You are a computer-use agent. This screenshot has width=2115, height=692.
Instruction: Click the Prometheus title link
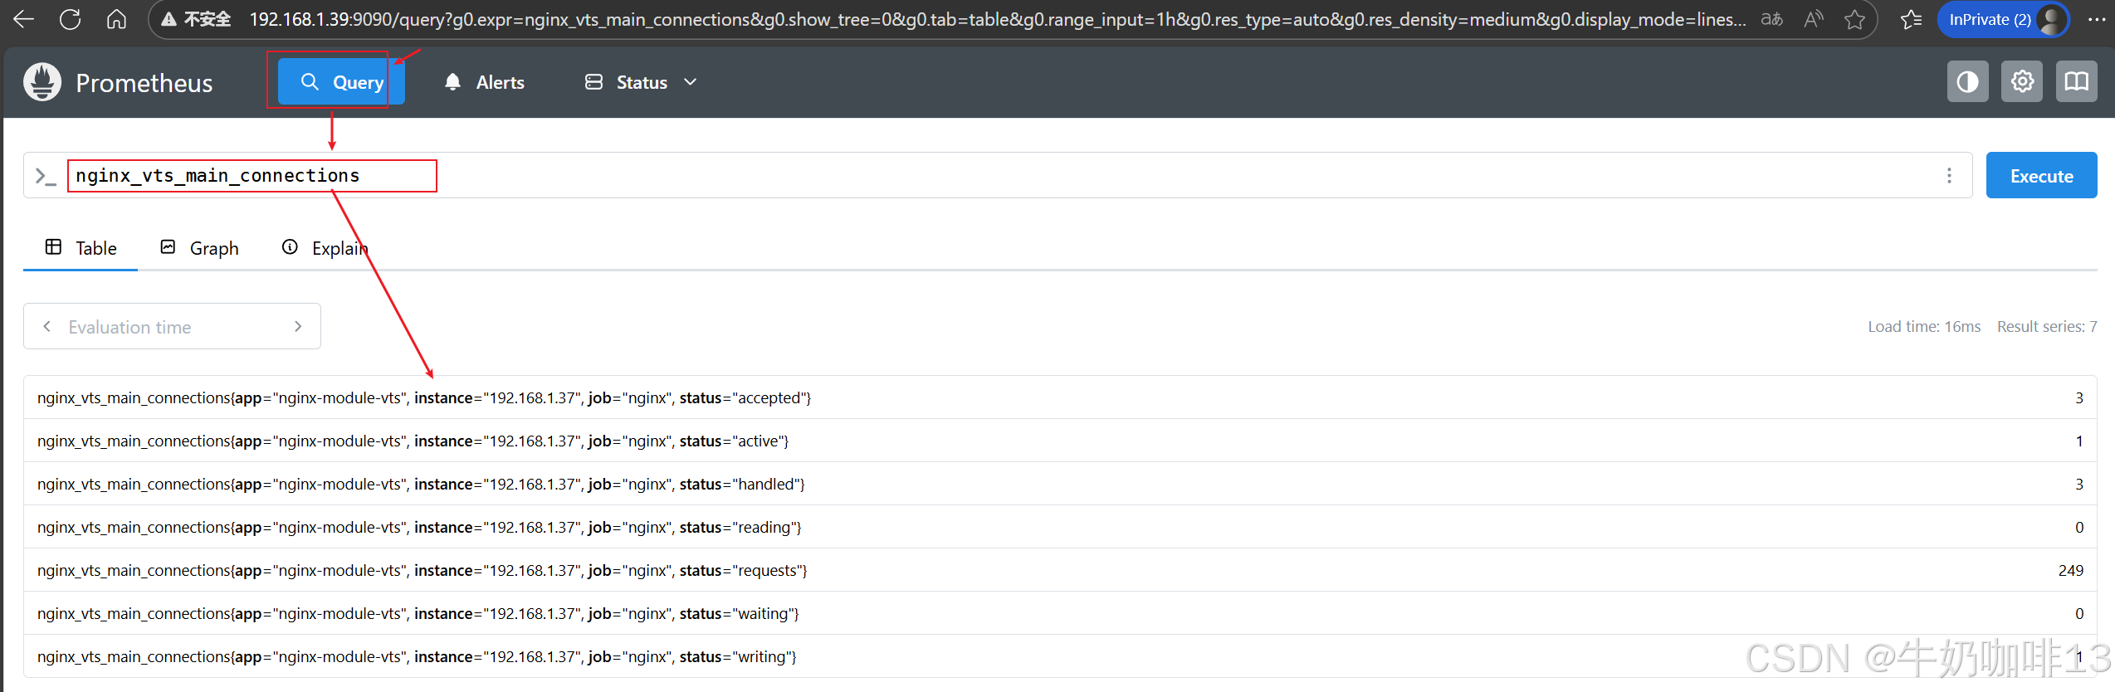coord(144,83)
